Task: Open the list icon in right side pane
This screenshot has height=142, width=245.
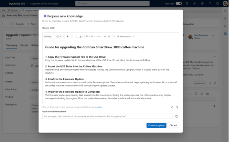Action: click(x=225, y=26)
